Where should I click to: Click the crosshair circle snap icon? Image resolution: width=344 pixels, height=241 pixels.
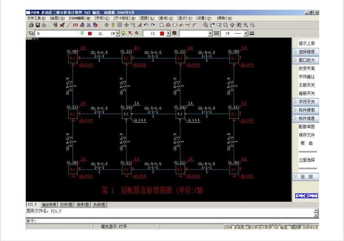(106, 25)
